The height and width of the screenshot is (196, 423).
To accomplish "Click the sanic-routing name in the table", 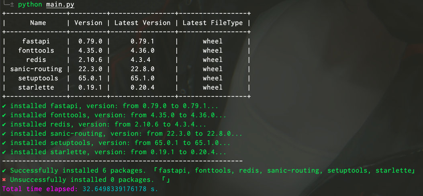I will click(36, 69).
